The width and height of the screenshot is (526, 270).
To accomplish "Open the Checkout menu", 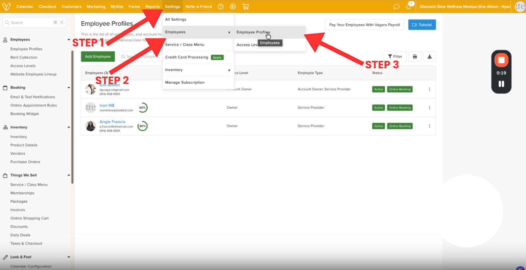I will pyautogui.click(x=47, y=7).
